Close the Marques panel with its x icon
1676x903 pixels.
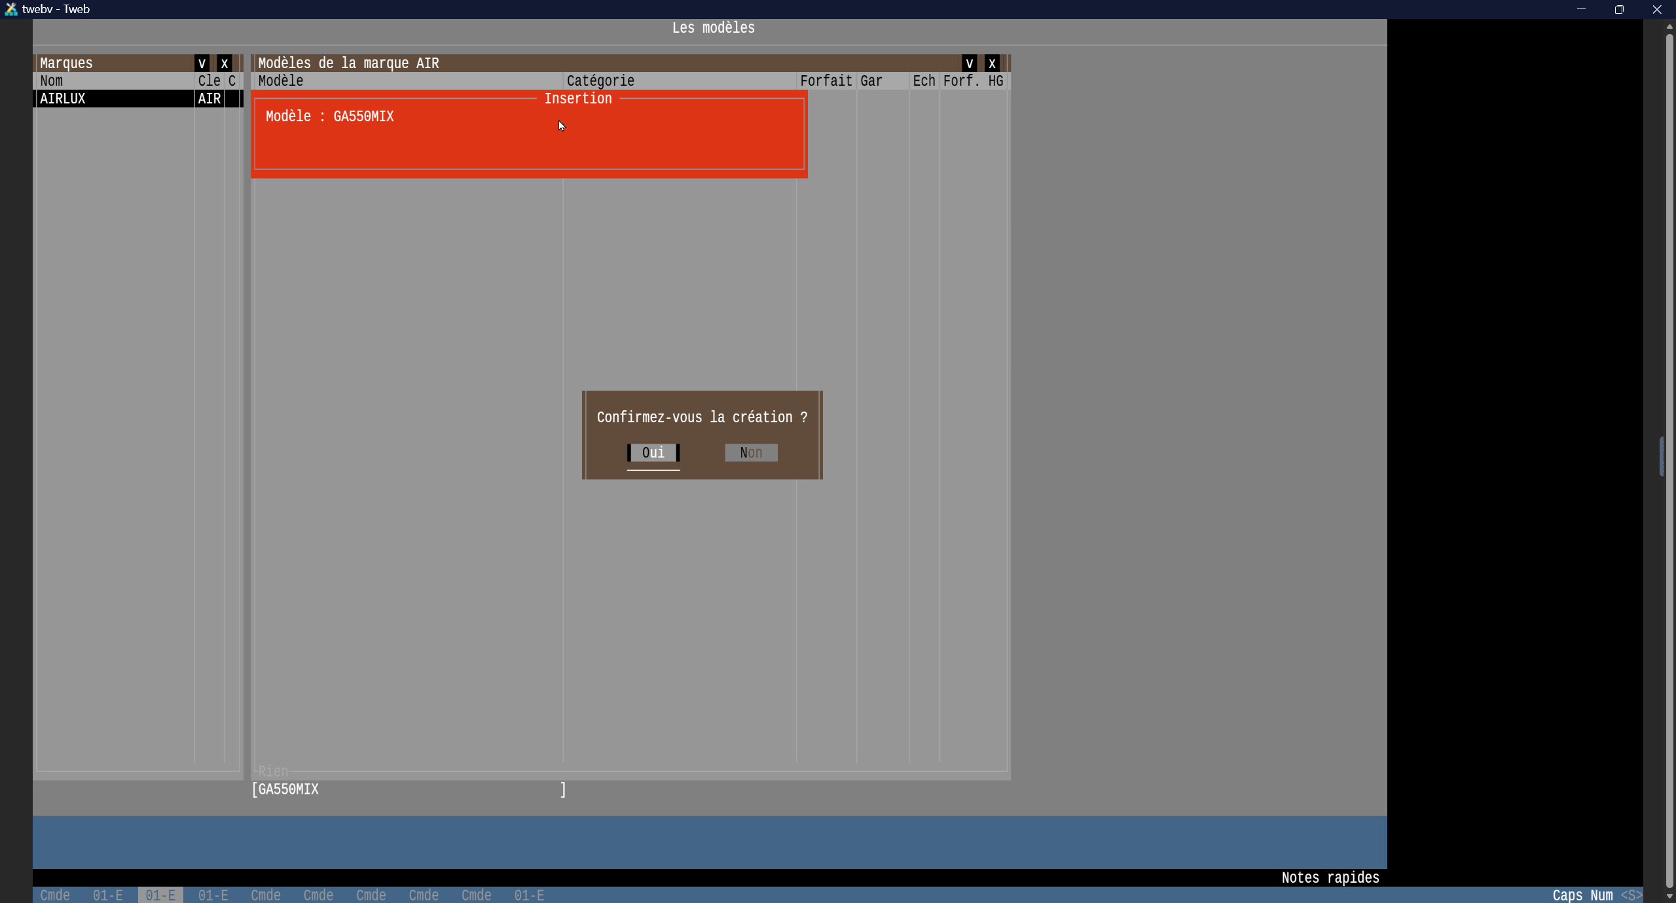coord(225,63)
